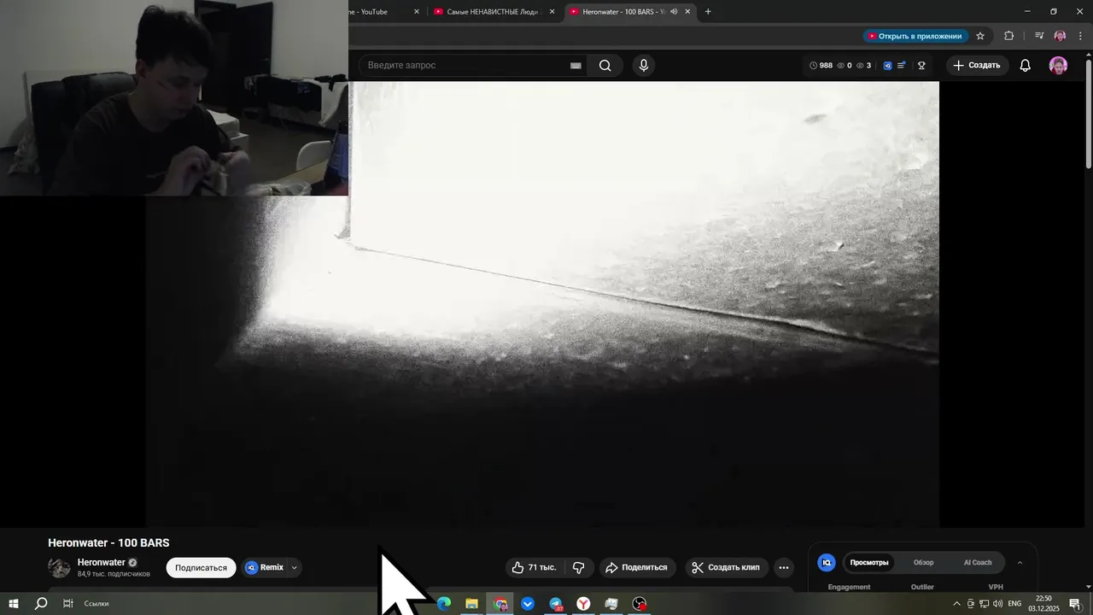Screen dimensions: 1093x615
Task: Open Yandex Browser from taskbar
Action: (x=583, y=604)
